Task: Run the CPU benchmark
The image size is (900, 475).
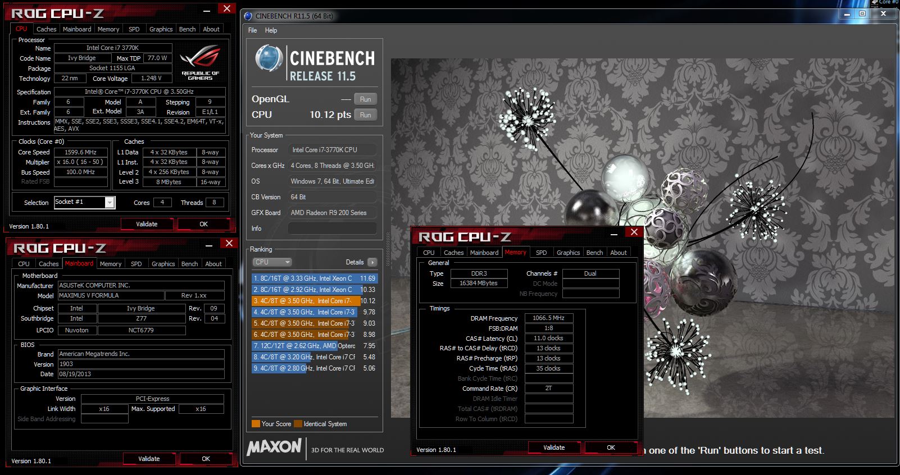Action: click(x=366, y=115)
